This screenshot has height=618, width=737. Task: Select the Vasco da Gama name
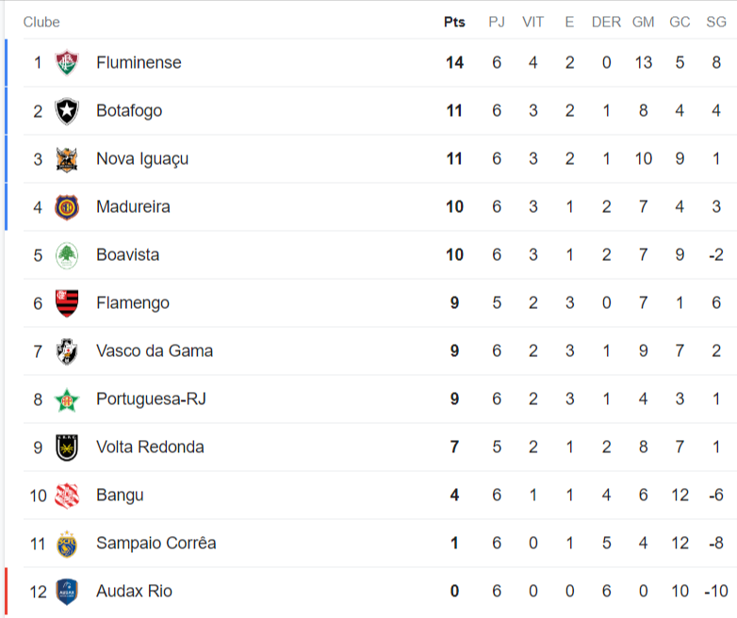155,351
